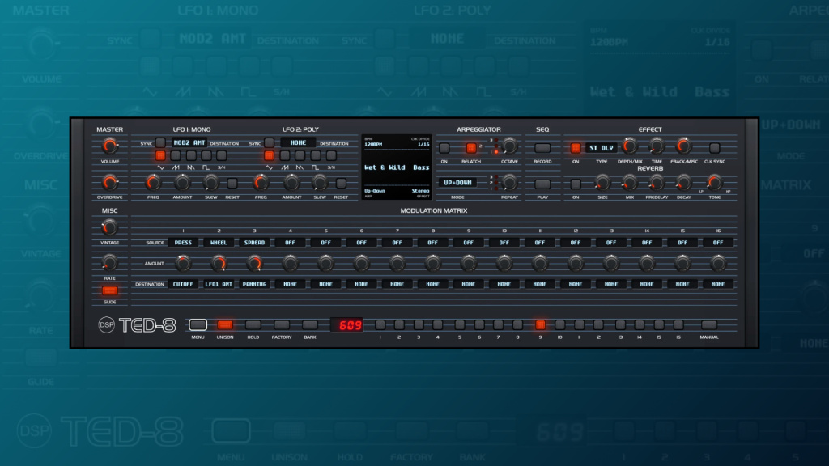829x466 pixels.
Task: Select patch button 16
Action: 678,324
